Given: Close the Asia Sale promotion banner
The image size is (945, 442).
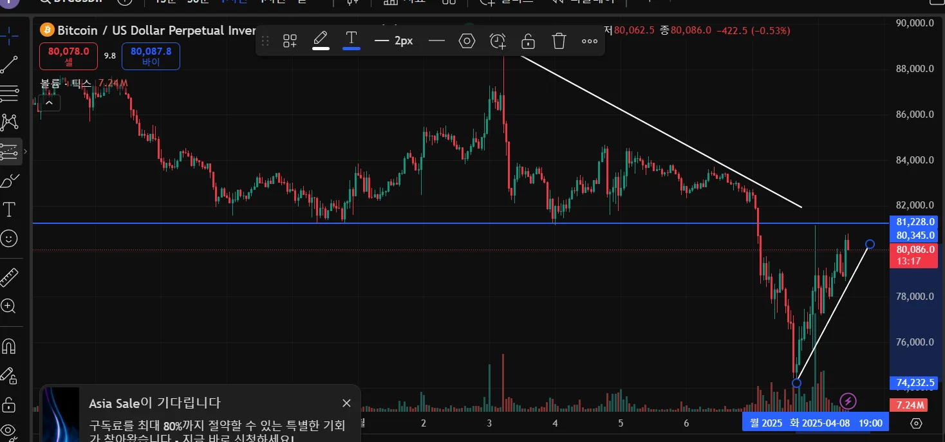Looking at the screenshot, I should (x=346, y=403).
